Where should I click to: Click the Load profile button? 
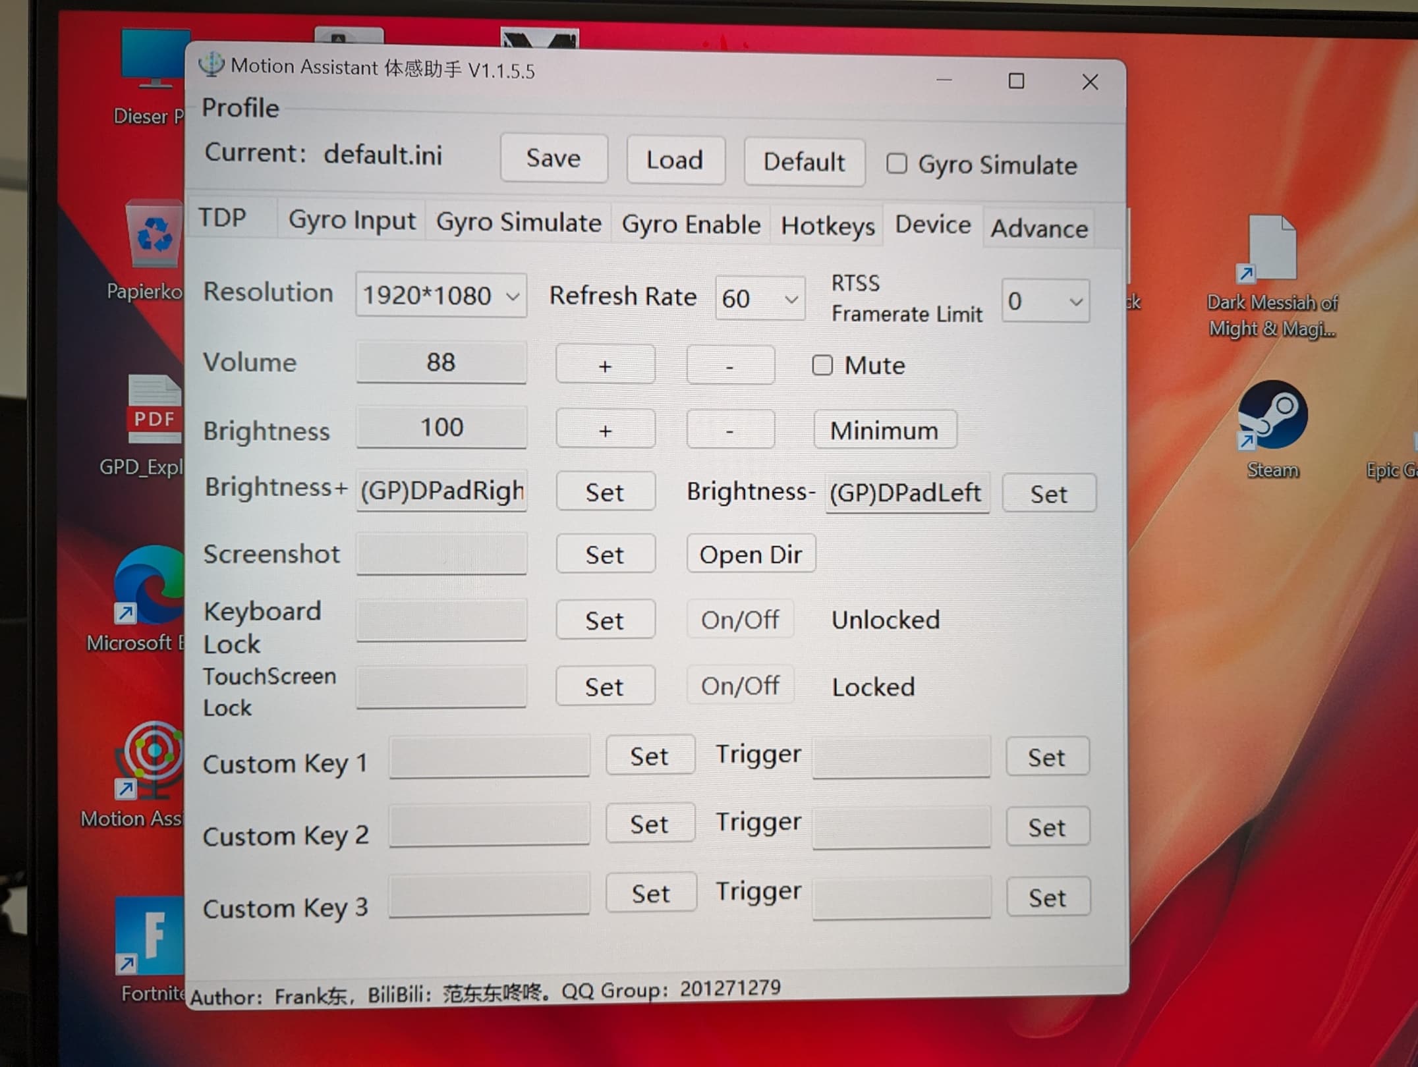(675, 160)
